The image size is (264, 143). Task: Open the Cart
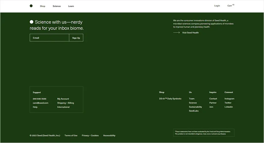click(x=231, y=5)
